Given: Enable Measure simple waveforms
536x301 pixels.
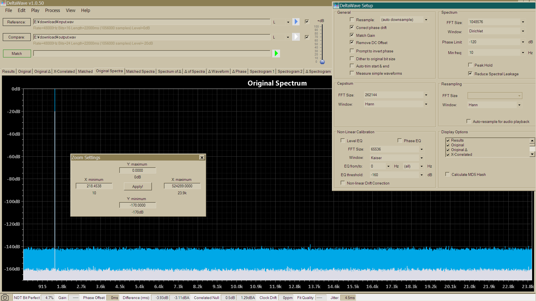Looking at the screenshot, I should [352, 73].
